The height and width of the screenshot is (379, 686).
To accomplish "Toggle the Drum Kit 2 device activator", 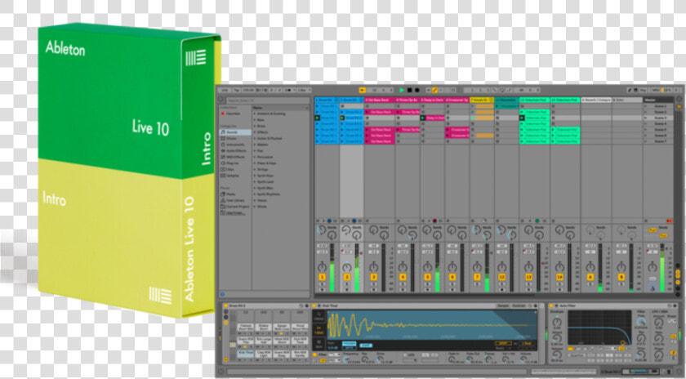I will click(226, 306).
